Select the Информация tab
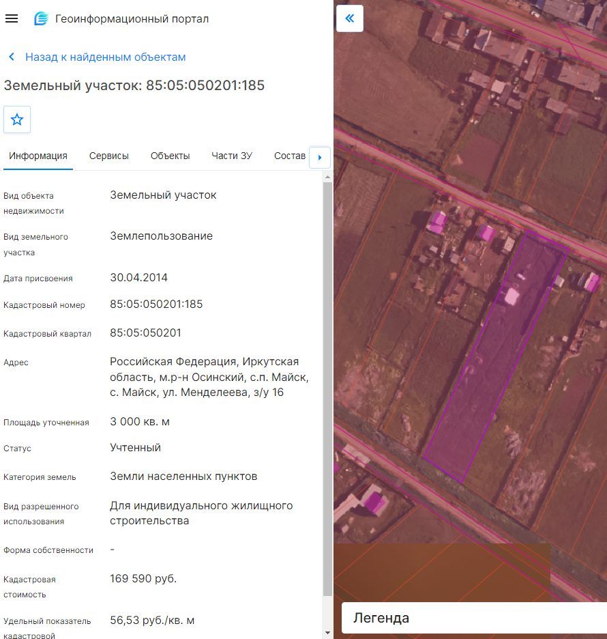Screen dimensions: 607x639 38,156
